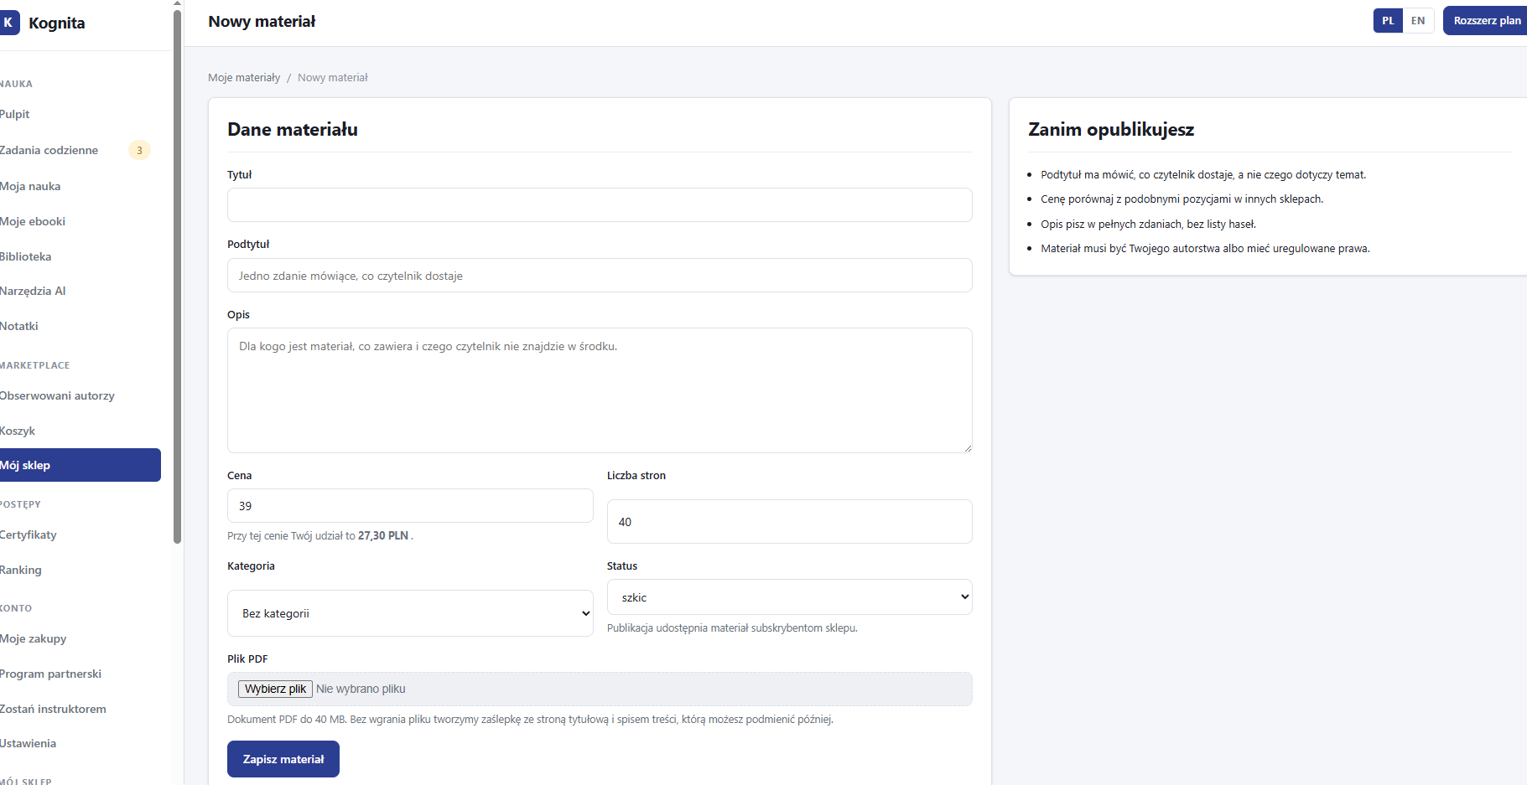The width and height of the screenshot is (1527, 785).
Task: Open Ustawienia in sidebar
Action: [x=28, y=744]
